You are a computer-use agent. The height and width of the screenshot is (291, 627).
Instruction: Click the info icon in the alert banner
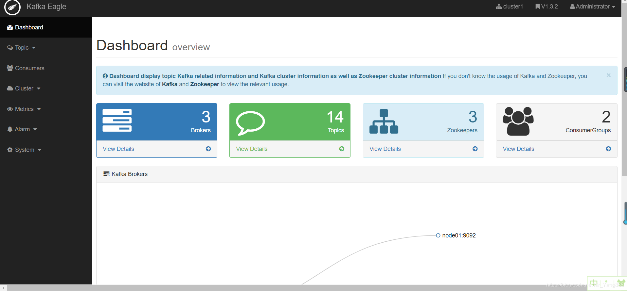coord(105,76)
